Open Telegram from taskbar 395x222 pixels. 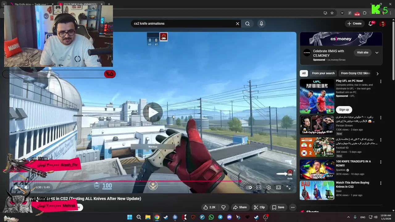[x=220, y=217]
